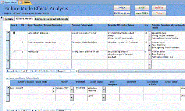The image size is (185, 111).
Task: Click scroll-down arrow in Item 1 Action1 box
Action: (54, 91)
